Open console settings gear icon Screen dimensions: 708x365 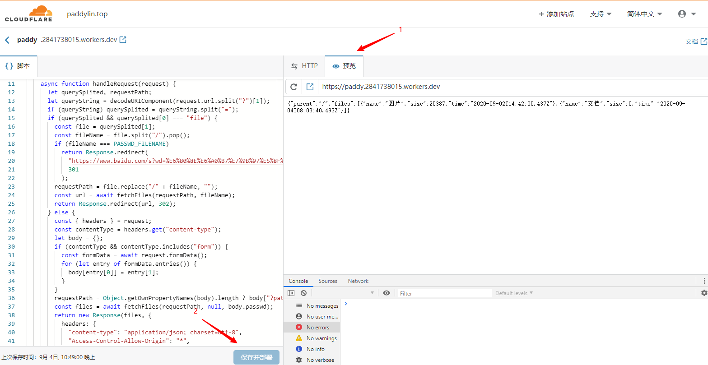tap(704, 293)
